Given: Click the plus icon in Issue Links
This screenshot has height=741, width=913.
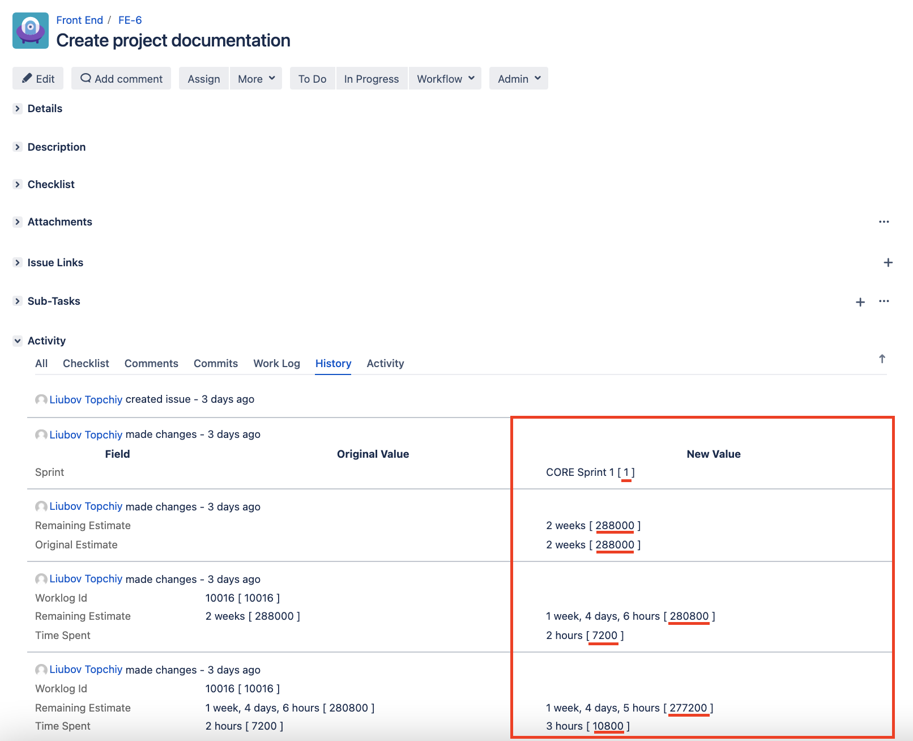Looking at the screenshot, I should tap(888, 262).
